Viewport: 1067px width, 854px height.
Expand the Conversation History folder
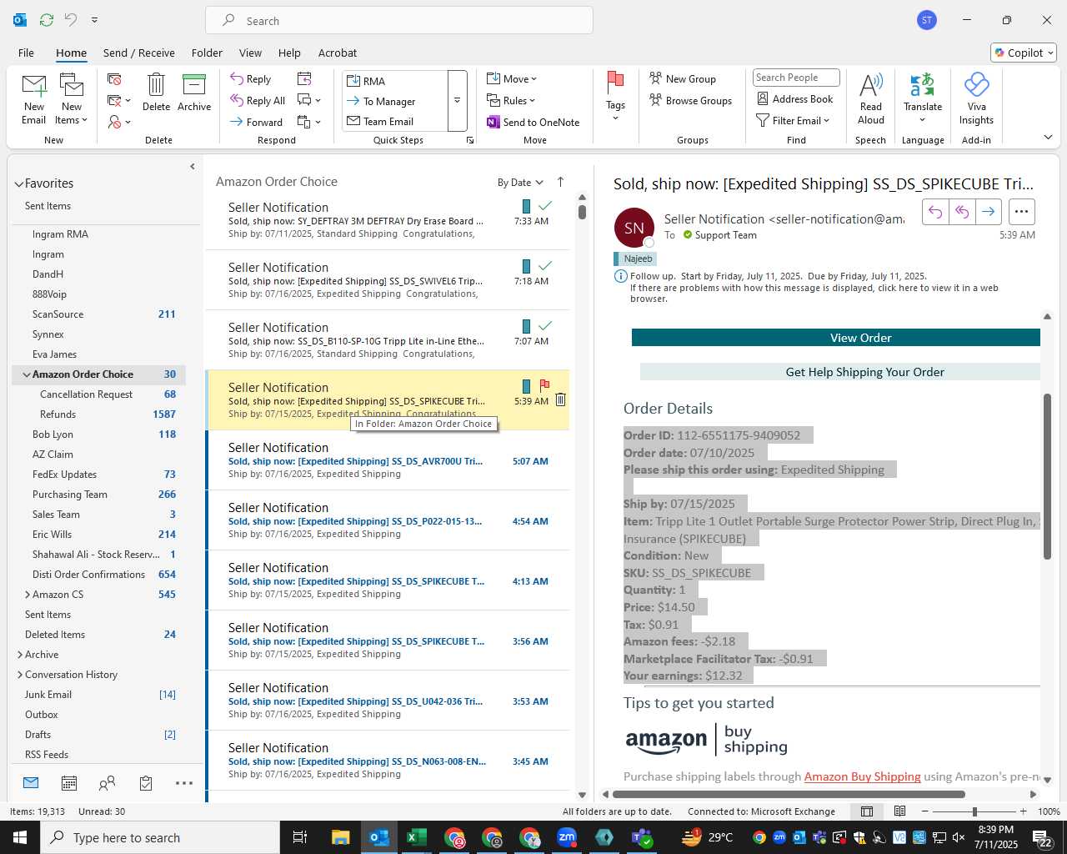point(19,675)
